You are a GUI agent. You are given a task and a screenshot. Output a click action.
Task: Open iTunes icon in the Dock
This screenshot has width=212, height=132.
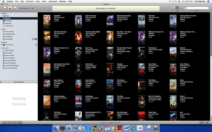pyautogui.click(x=82, y=128)
